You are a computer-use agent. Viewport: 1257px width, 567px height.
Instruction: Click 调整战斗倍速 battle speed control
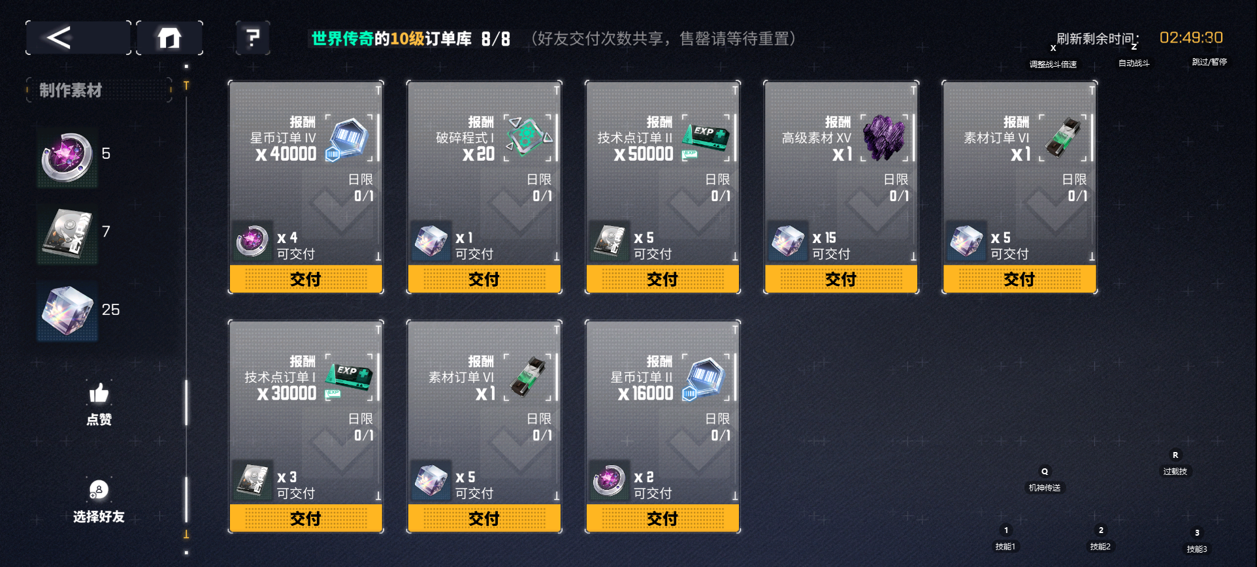(x=1053, y=64)
